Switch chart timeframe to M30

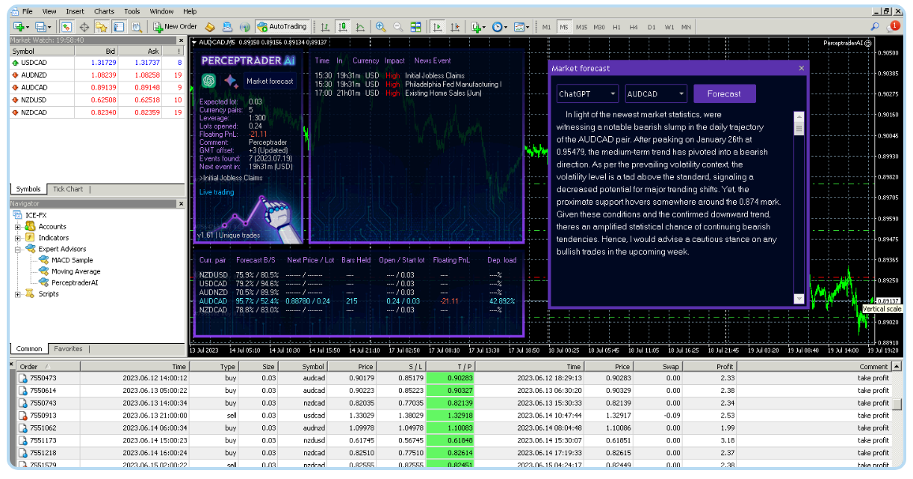click(599, 27)
